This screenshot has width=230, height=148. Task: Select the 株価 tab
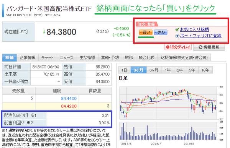tap(10, 57)
